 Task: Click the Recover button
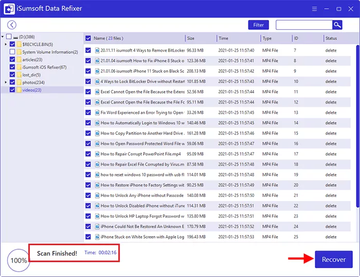(x=333, y=260)
